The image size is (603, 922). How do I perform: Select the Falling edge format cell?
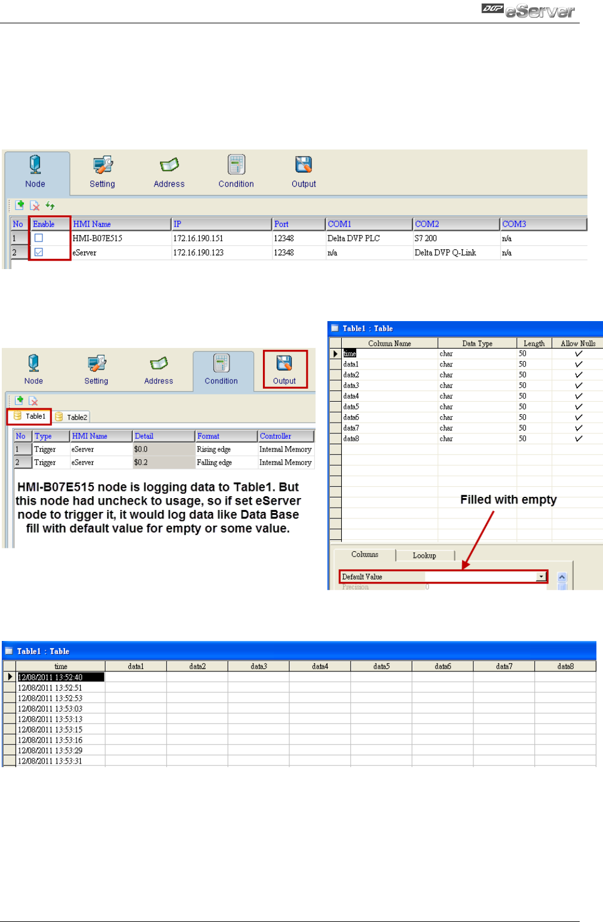[226, 462]
